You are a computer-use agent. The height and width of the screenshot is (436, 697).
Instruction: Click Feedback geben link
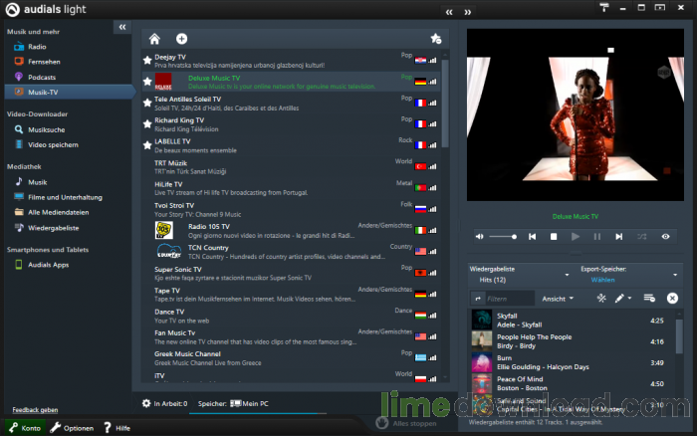click(35, 410)
